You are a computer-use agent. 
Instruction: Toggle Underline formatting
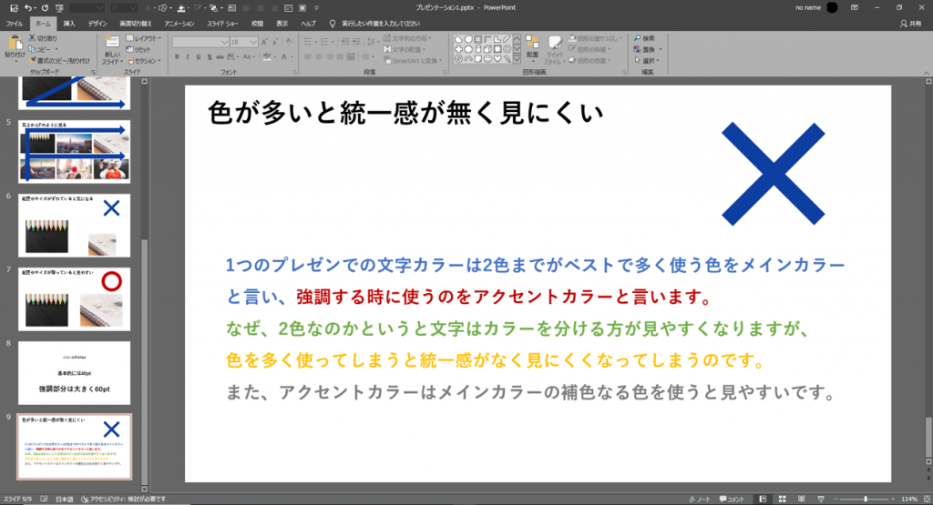[x=198, y=57]
